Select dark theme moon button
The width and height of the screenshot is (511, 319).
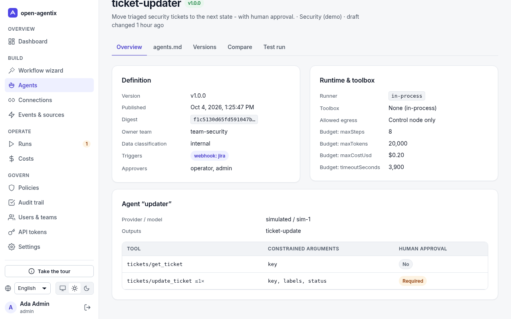point(87,288)
